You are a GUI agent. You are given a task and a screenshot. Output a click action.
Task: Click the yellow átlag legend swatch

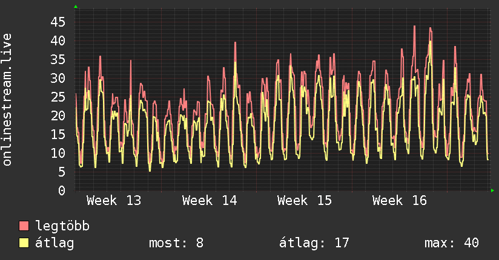coord(24,243)
